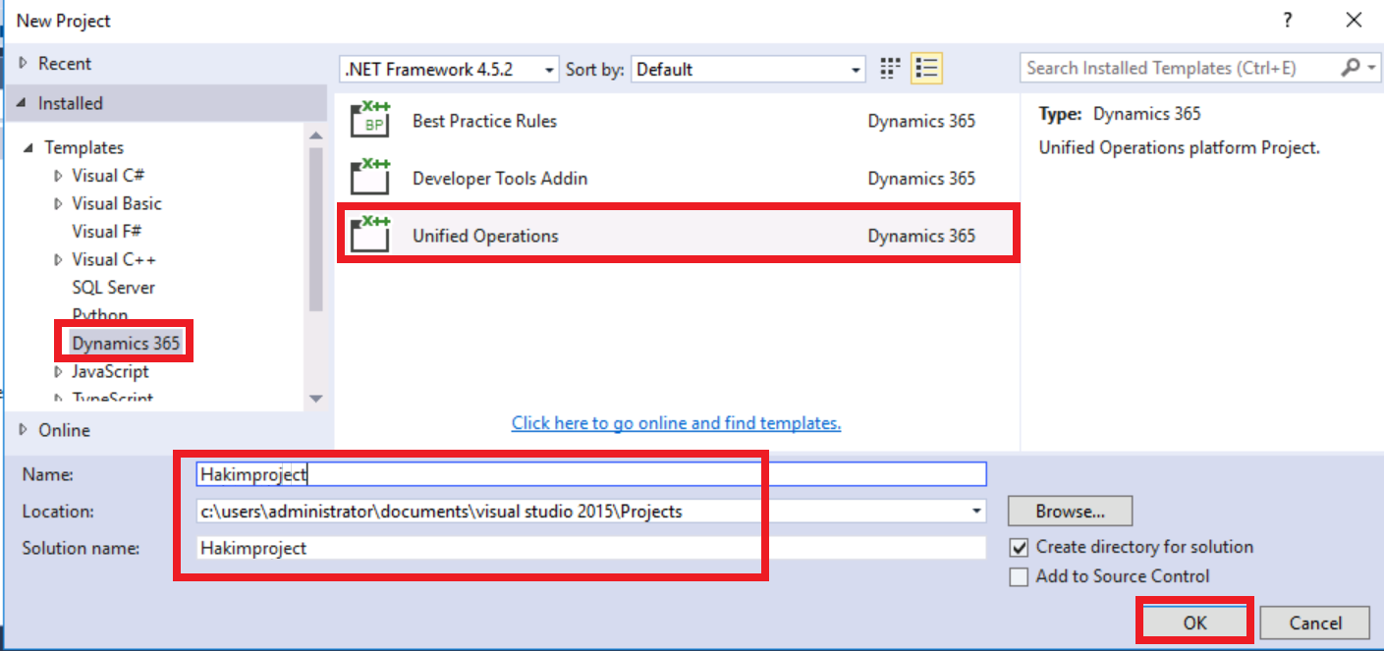Open the go online templates link
Viewport: 1384px width, 651px height.
[x=676, y=423]
